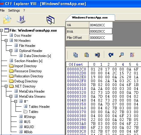Select the WindowsFormsApp.exe document tab
The width and height of the screenshot is (141, 135).
click(90, 18)
